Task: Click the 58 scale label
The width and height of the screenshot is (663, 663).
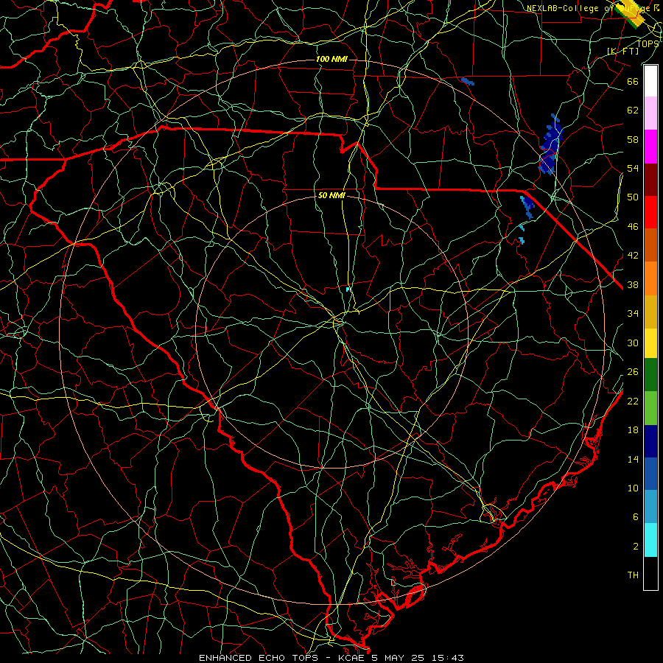Action: [x=633, y=139]
